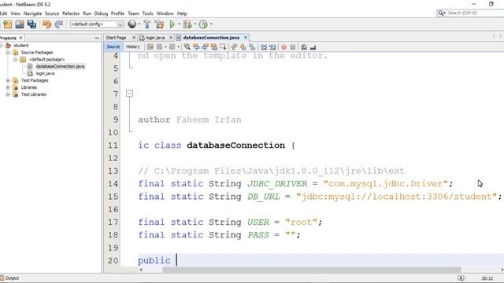Click the Save All icon
Viewport: 504px width, 283px height.
tap(31, 24)
